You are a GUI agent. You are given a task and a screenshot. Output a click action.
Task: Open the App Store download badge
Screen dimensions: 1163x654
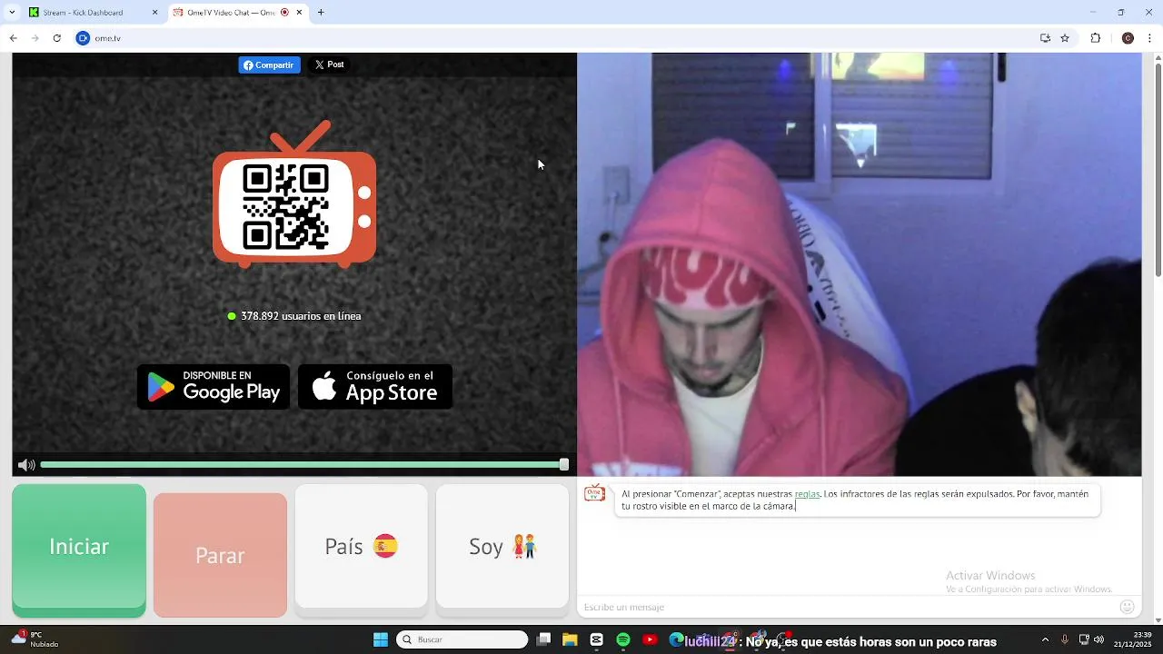375,387
